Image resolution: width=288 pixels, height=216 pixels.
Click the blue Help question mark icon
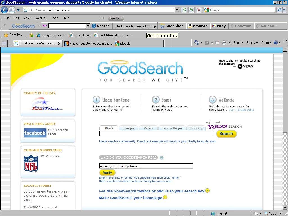click(276, 43)
